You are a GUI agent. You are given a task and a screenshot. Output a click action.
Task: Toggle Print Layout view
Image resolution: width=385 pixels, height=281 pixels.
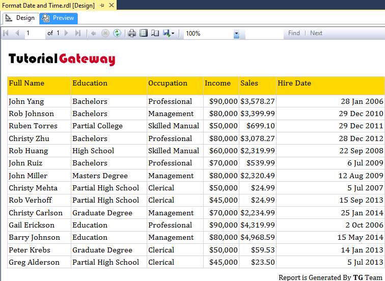(144, 33)
